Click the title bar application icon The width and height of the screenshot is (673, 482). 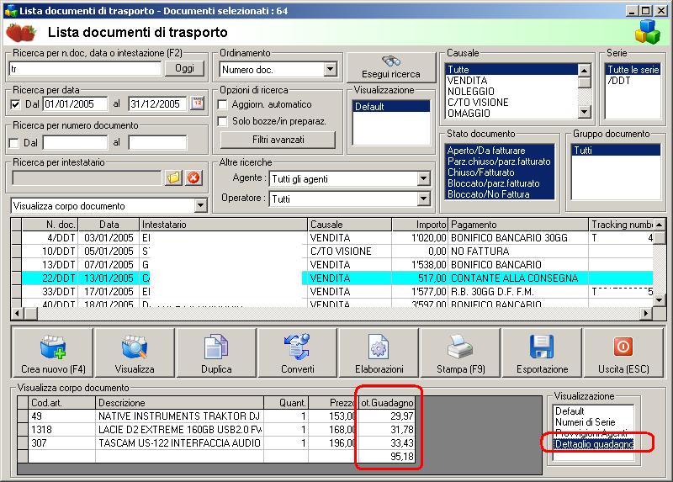click(x=10, y=11)
